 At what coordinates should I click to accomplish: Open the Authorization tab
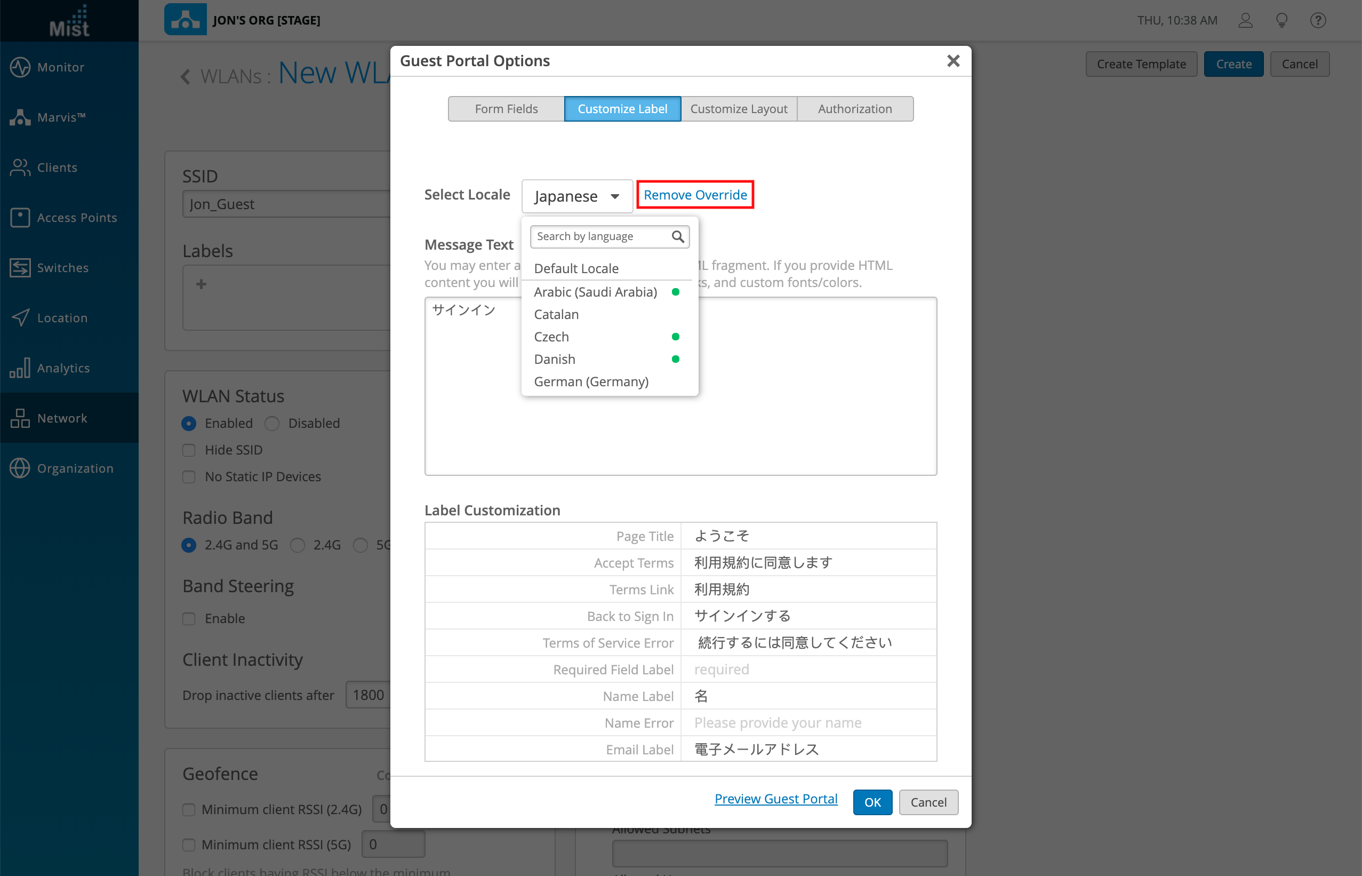click(854, 109)
